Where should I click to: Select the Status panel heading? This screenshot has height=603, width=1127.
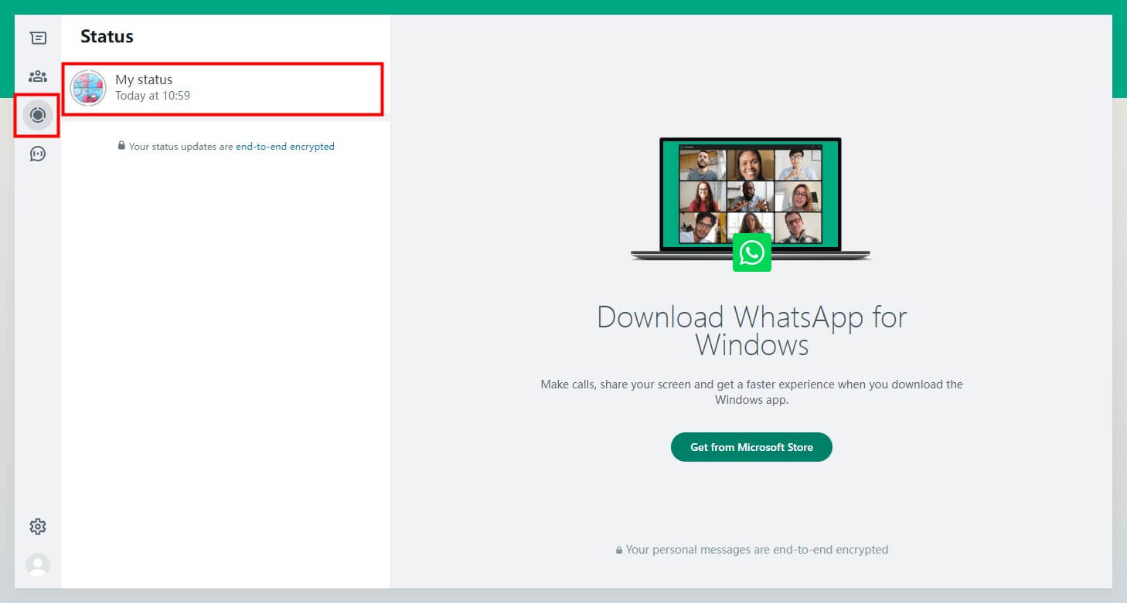point(107,36)
